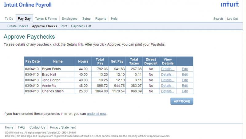Click hours value 25.00
The width and height of the screenshot is (246, 139).
(83, 91)
